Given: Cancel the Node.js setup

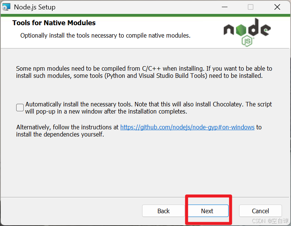Looking at the screenshot, I should click(261, 211).
